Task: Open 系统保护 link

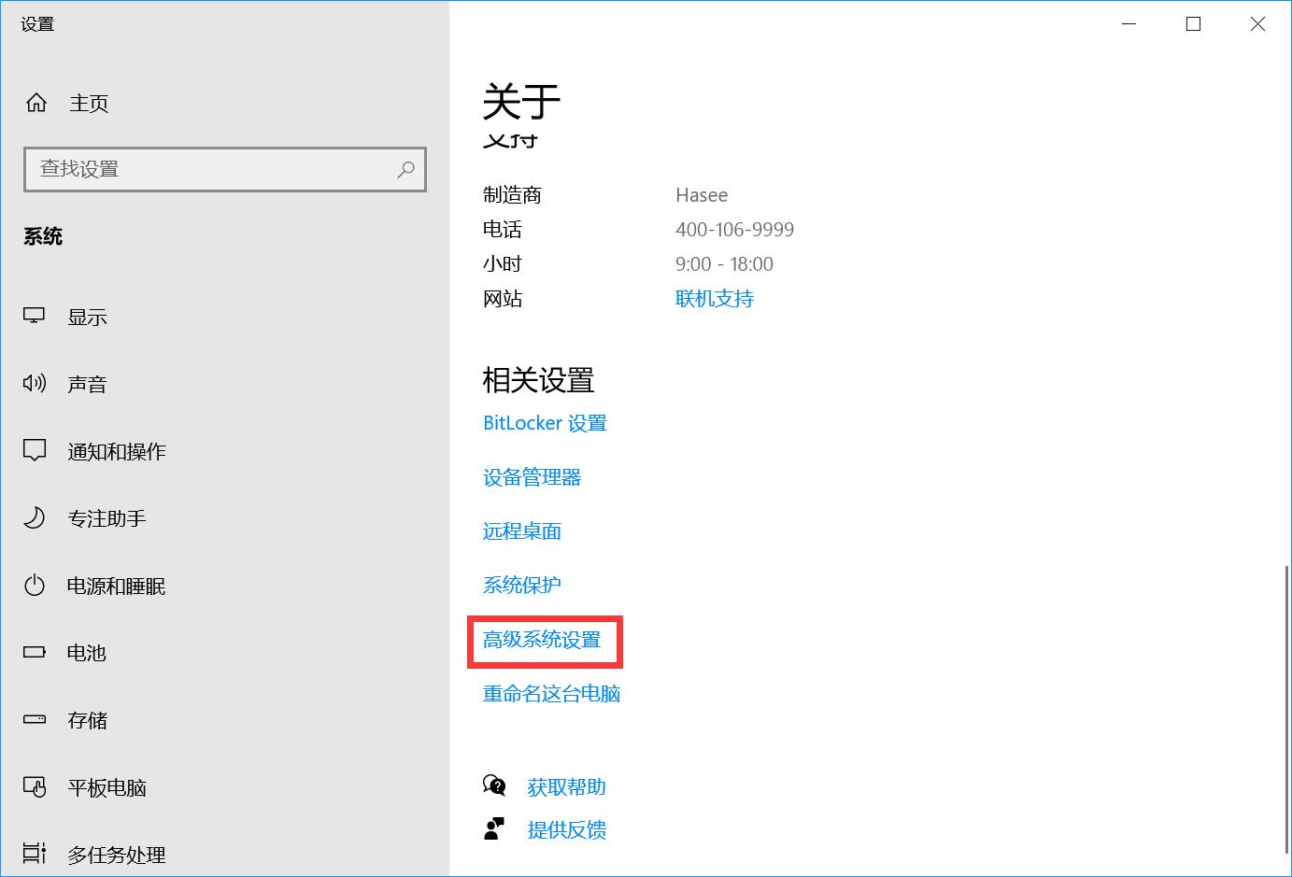Action: (x=522, y=586)
